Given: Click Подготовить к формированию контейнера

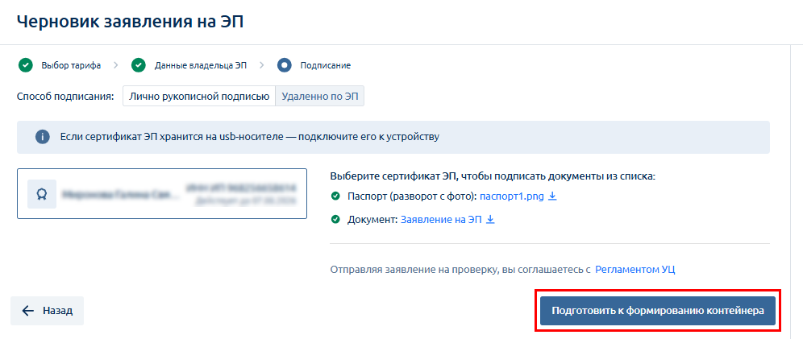Looking at the screenshot, I should (658, 311).
